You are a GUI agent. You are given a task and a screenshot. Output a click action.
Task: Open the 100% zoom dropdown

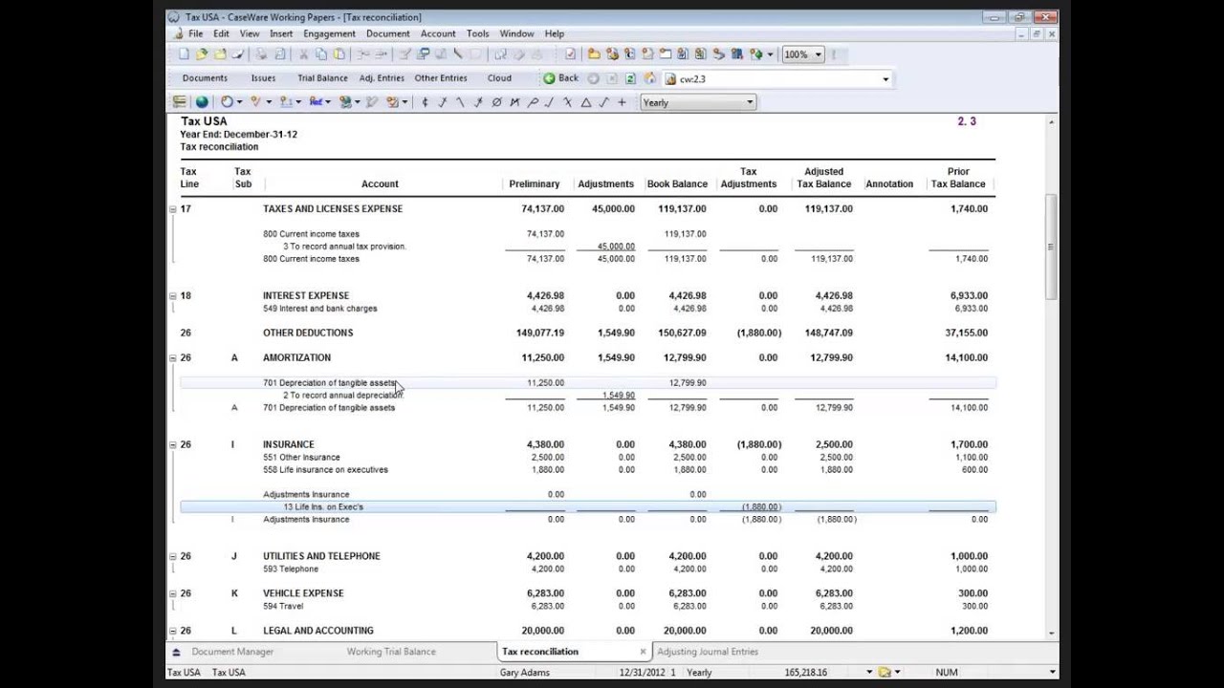(819, 54)
